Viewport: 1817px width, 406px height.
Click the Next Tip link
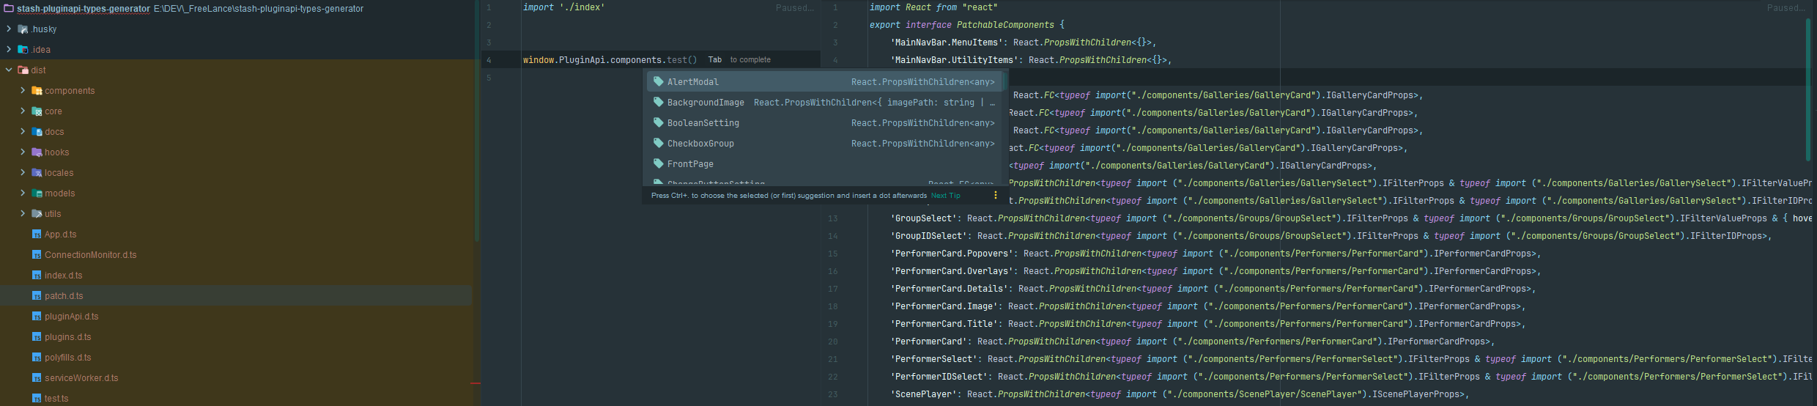(945, 196)
